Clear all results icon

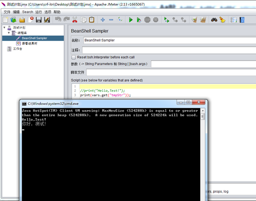coord(203,20)
